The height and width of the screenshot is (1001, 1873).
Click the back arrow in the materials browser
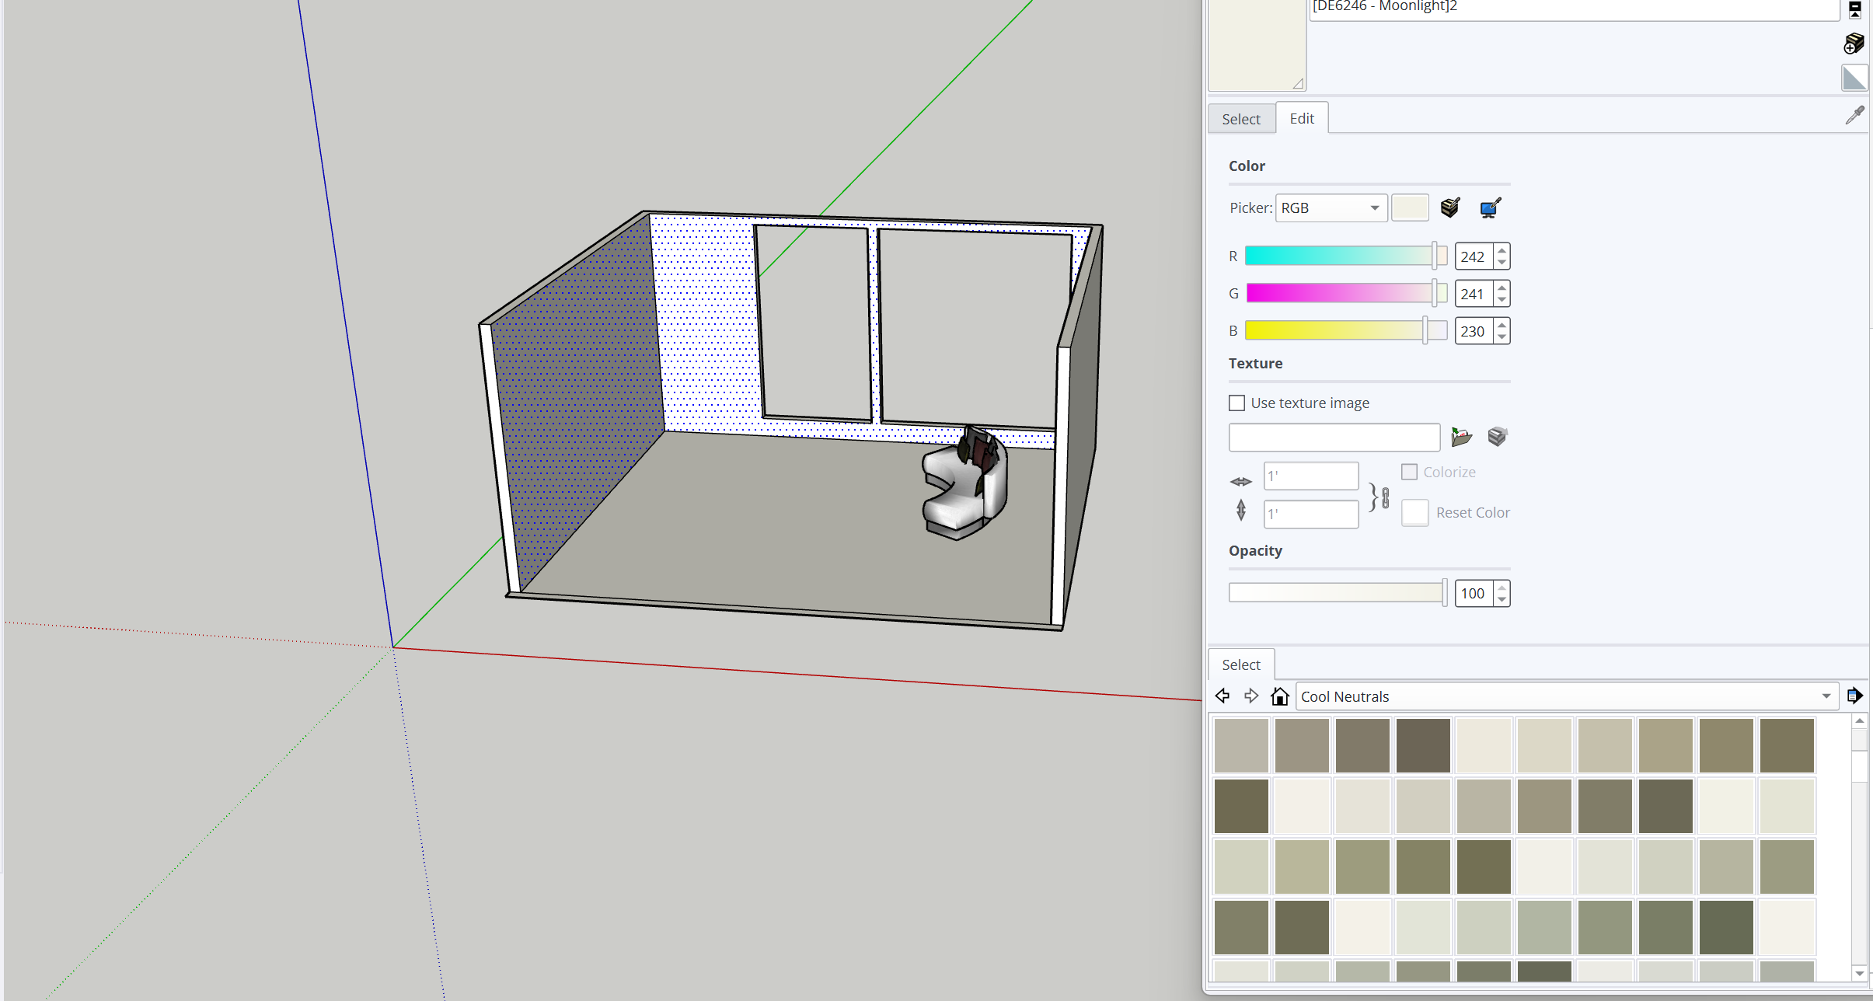point(1223,696)
